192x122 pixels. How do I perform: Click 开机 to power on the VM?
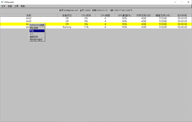pyautogui.click(x=37, y=31)
